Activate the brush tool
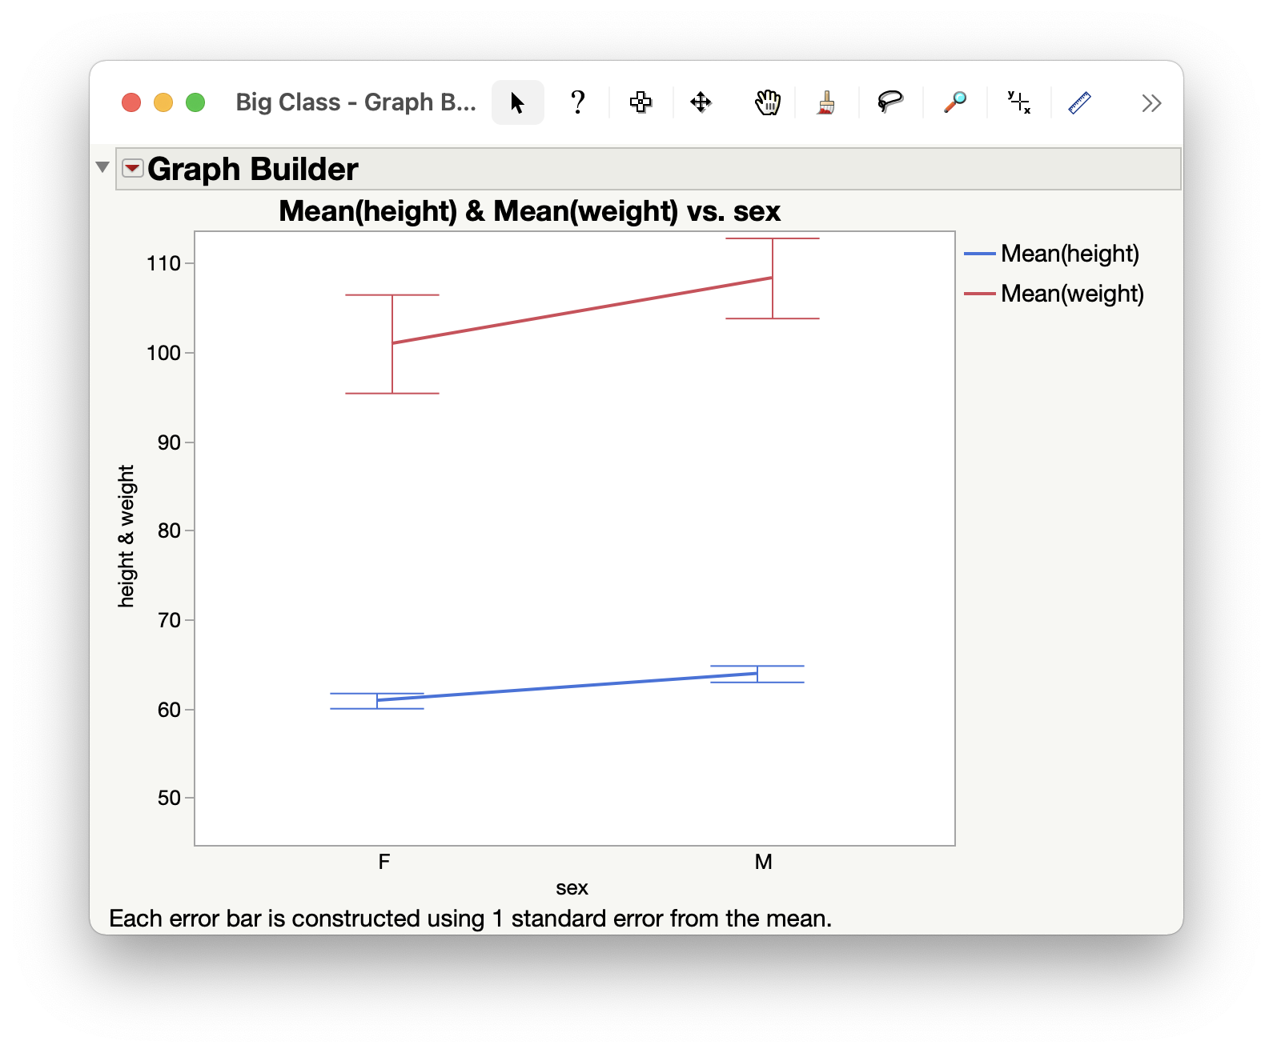 tap(826, 102)
